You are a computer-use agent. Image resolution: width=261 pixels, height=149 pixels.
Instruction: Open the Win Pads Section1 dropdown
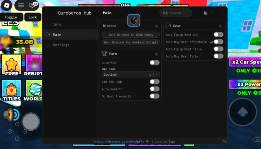click(x=130, y=75)
